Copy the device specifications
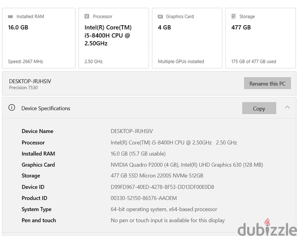The height and width of the screenshot is (236, 297). [259, 108]
